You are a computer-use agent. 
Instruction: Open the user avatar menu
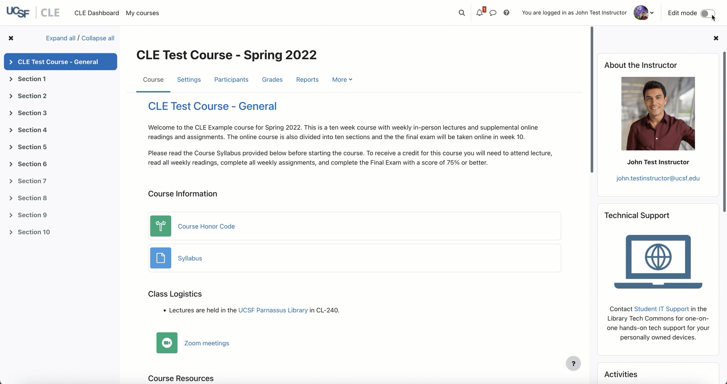pyautogui.click(x=644, y=13)
